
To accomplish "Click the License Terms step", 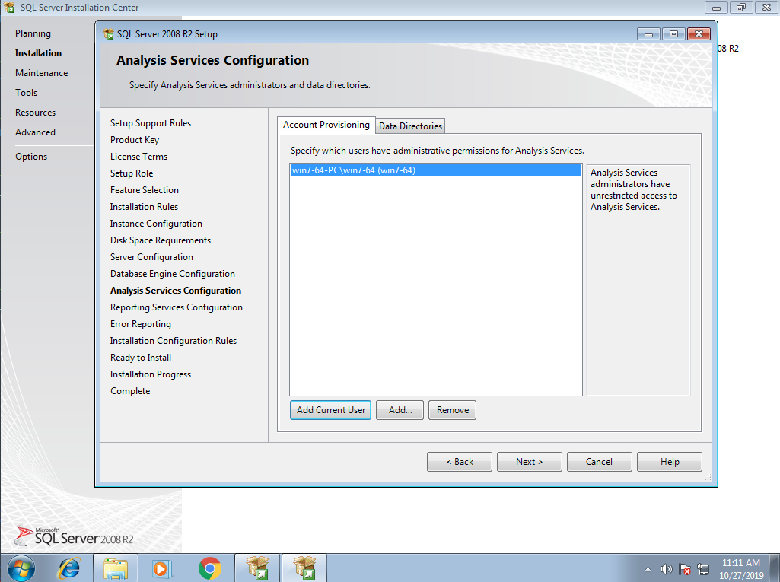I will coord(138,157).
